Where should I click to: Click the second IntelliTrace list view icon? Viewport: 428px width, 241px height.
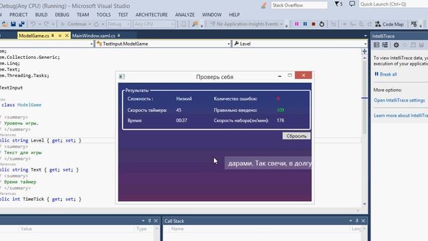pyautogui.click(x=385, y=45)
